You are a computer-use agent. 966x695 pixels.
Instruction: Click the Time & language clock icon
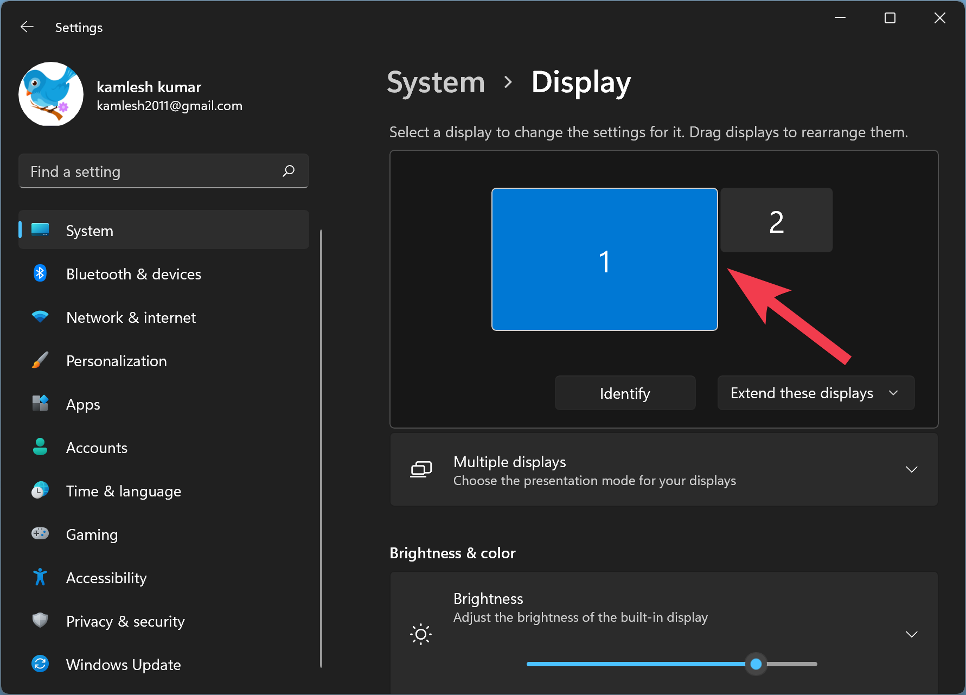(x=40, y=490)
